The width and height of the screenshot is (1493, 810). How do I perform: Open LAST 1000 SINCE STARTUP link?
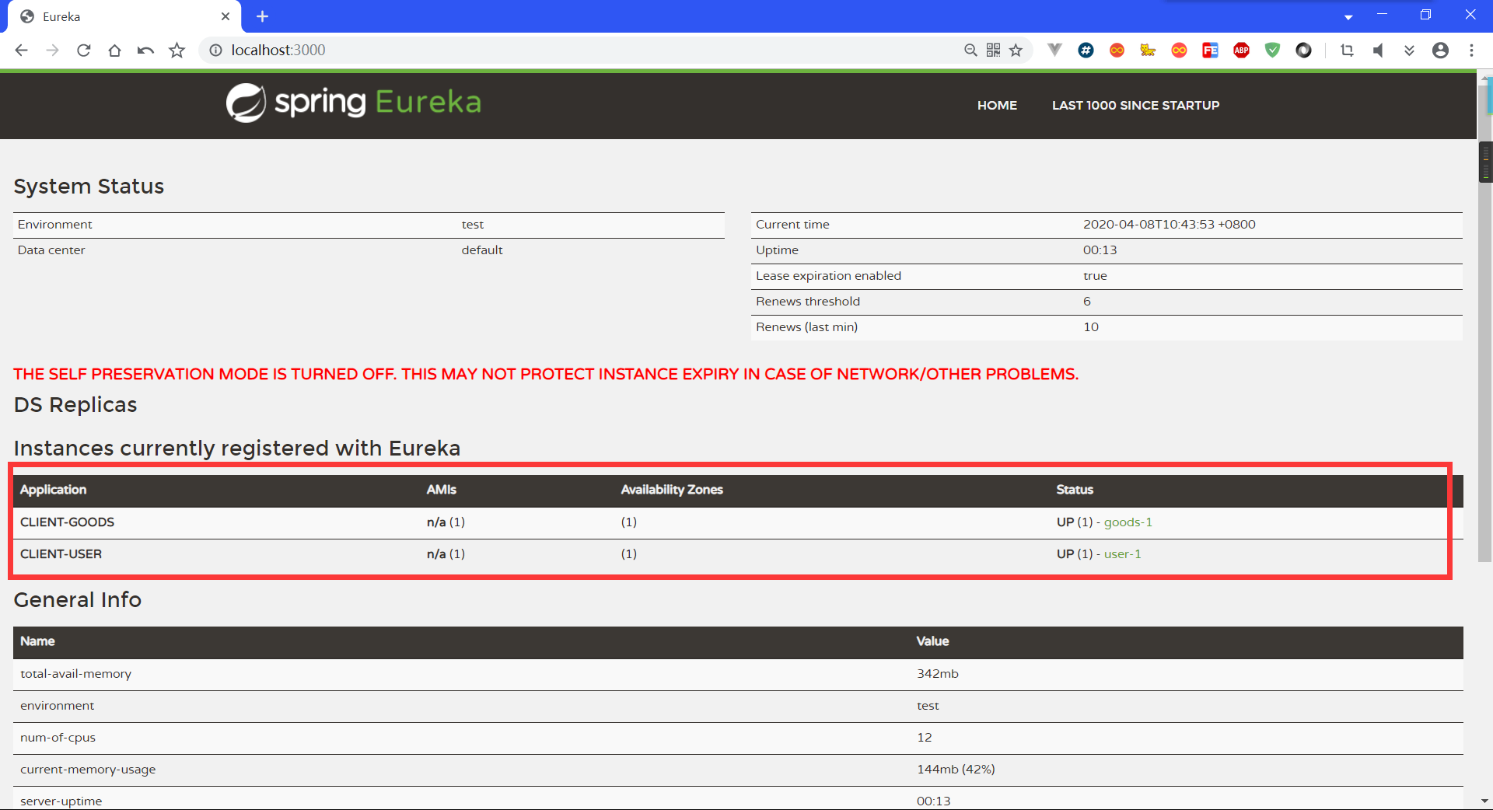(x=1135, y=105)
